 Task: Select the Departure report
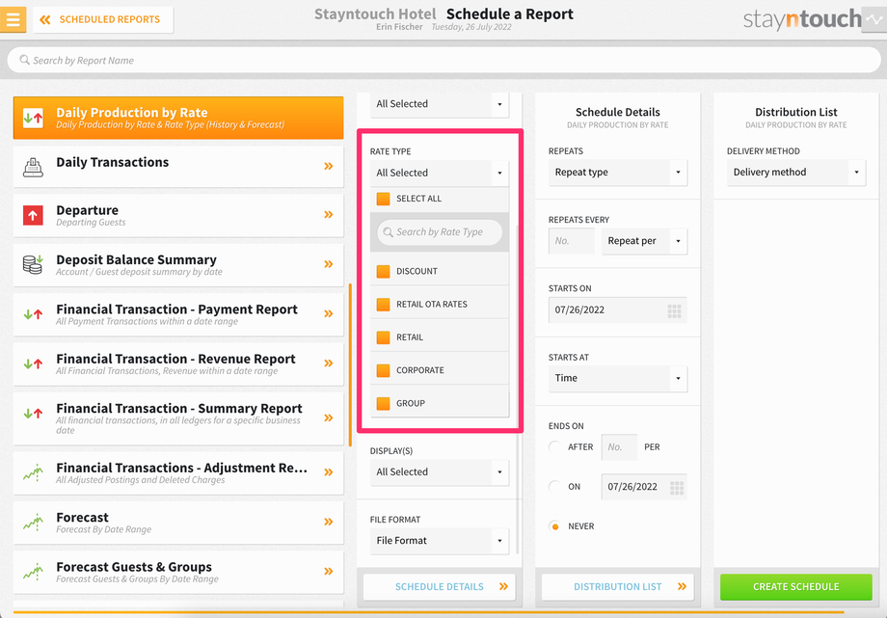click(x=178, y=215)
